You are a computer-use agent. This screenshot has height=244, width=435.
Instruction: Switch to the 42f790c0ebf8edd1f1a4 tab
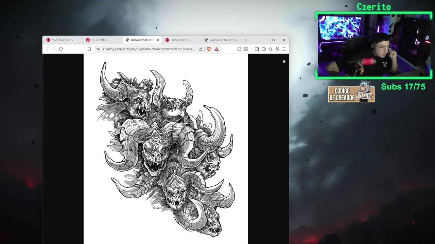(x=221, y=40)
